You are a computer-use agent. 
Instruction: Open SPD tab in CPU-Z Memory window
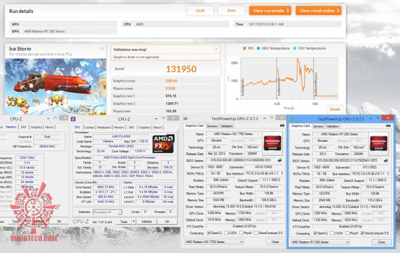pyautogui.click(x=23, y=127)
